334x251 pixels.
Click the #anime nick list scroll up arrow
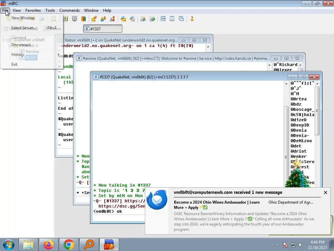coord(300,65)
